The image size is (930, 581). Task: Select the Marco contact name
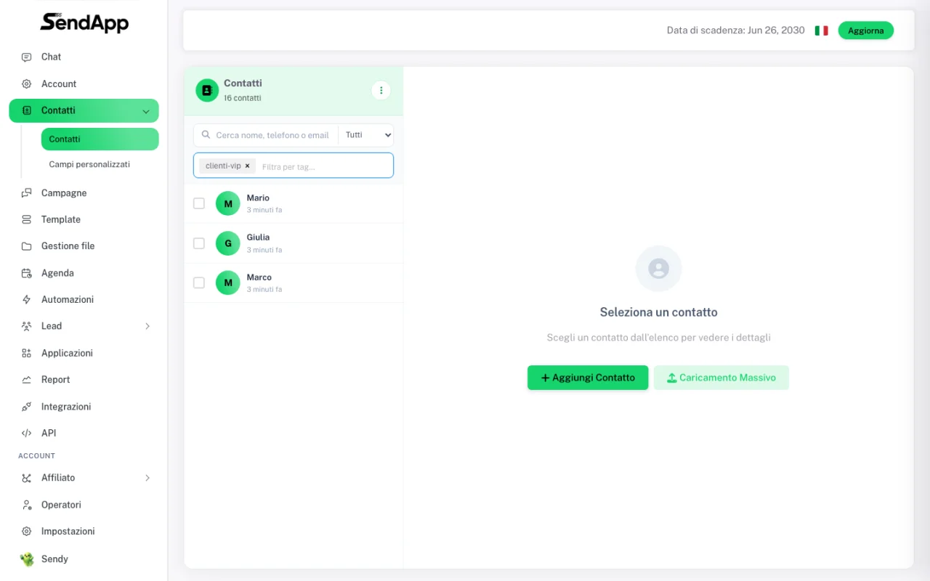point(259,277)
